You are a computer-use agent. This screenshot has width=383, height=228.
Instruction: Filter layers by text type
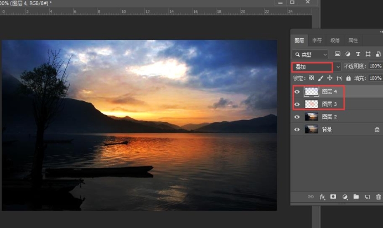click(358, 54)
